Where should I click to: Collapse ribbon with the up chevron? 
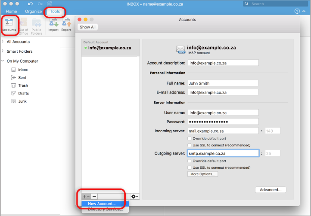coord(304,11)
